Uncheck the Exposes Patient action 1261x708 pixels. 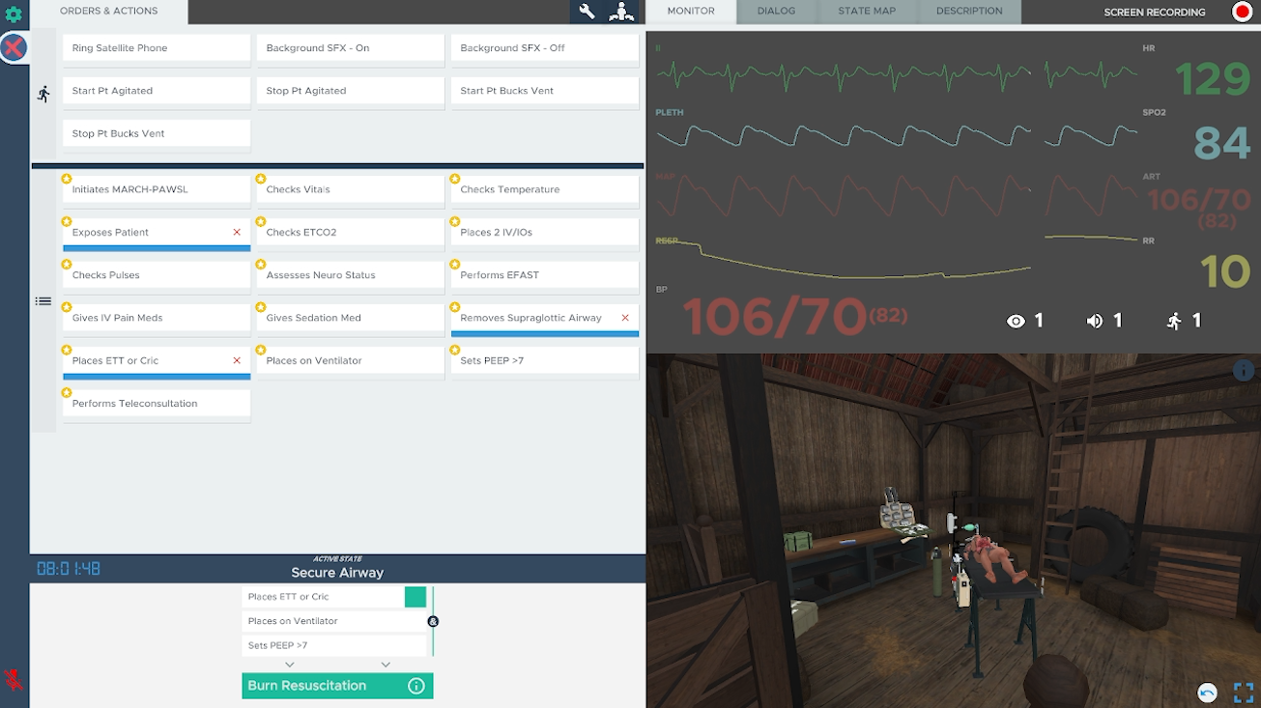tap(237, 233)
